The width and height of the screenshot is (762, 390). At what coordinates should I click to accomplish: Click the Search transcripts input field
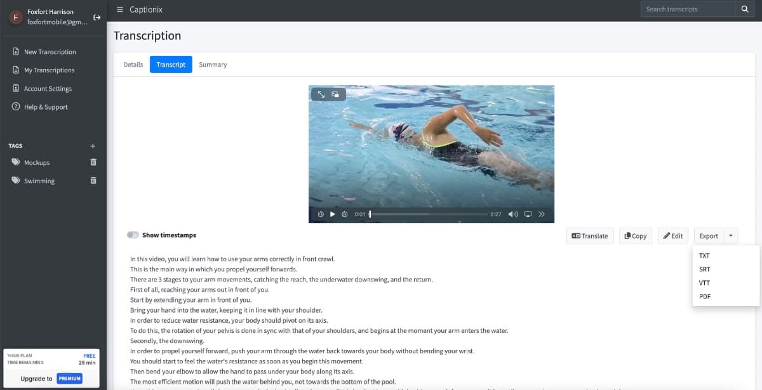[x=688, y=9]
